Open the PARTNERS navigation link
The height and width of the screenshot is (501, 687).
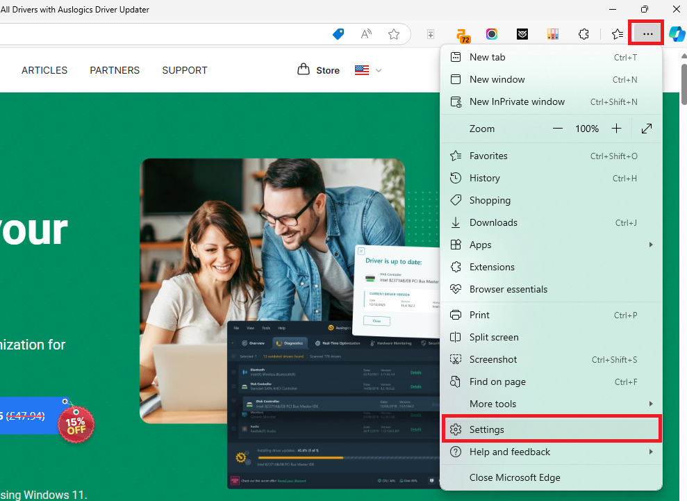click(x=115, y=70)
